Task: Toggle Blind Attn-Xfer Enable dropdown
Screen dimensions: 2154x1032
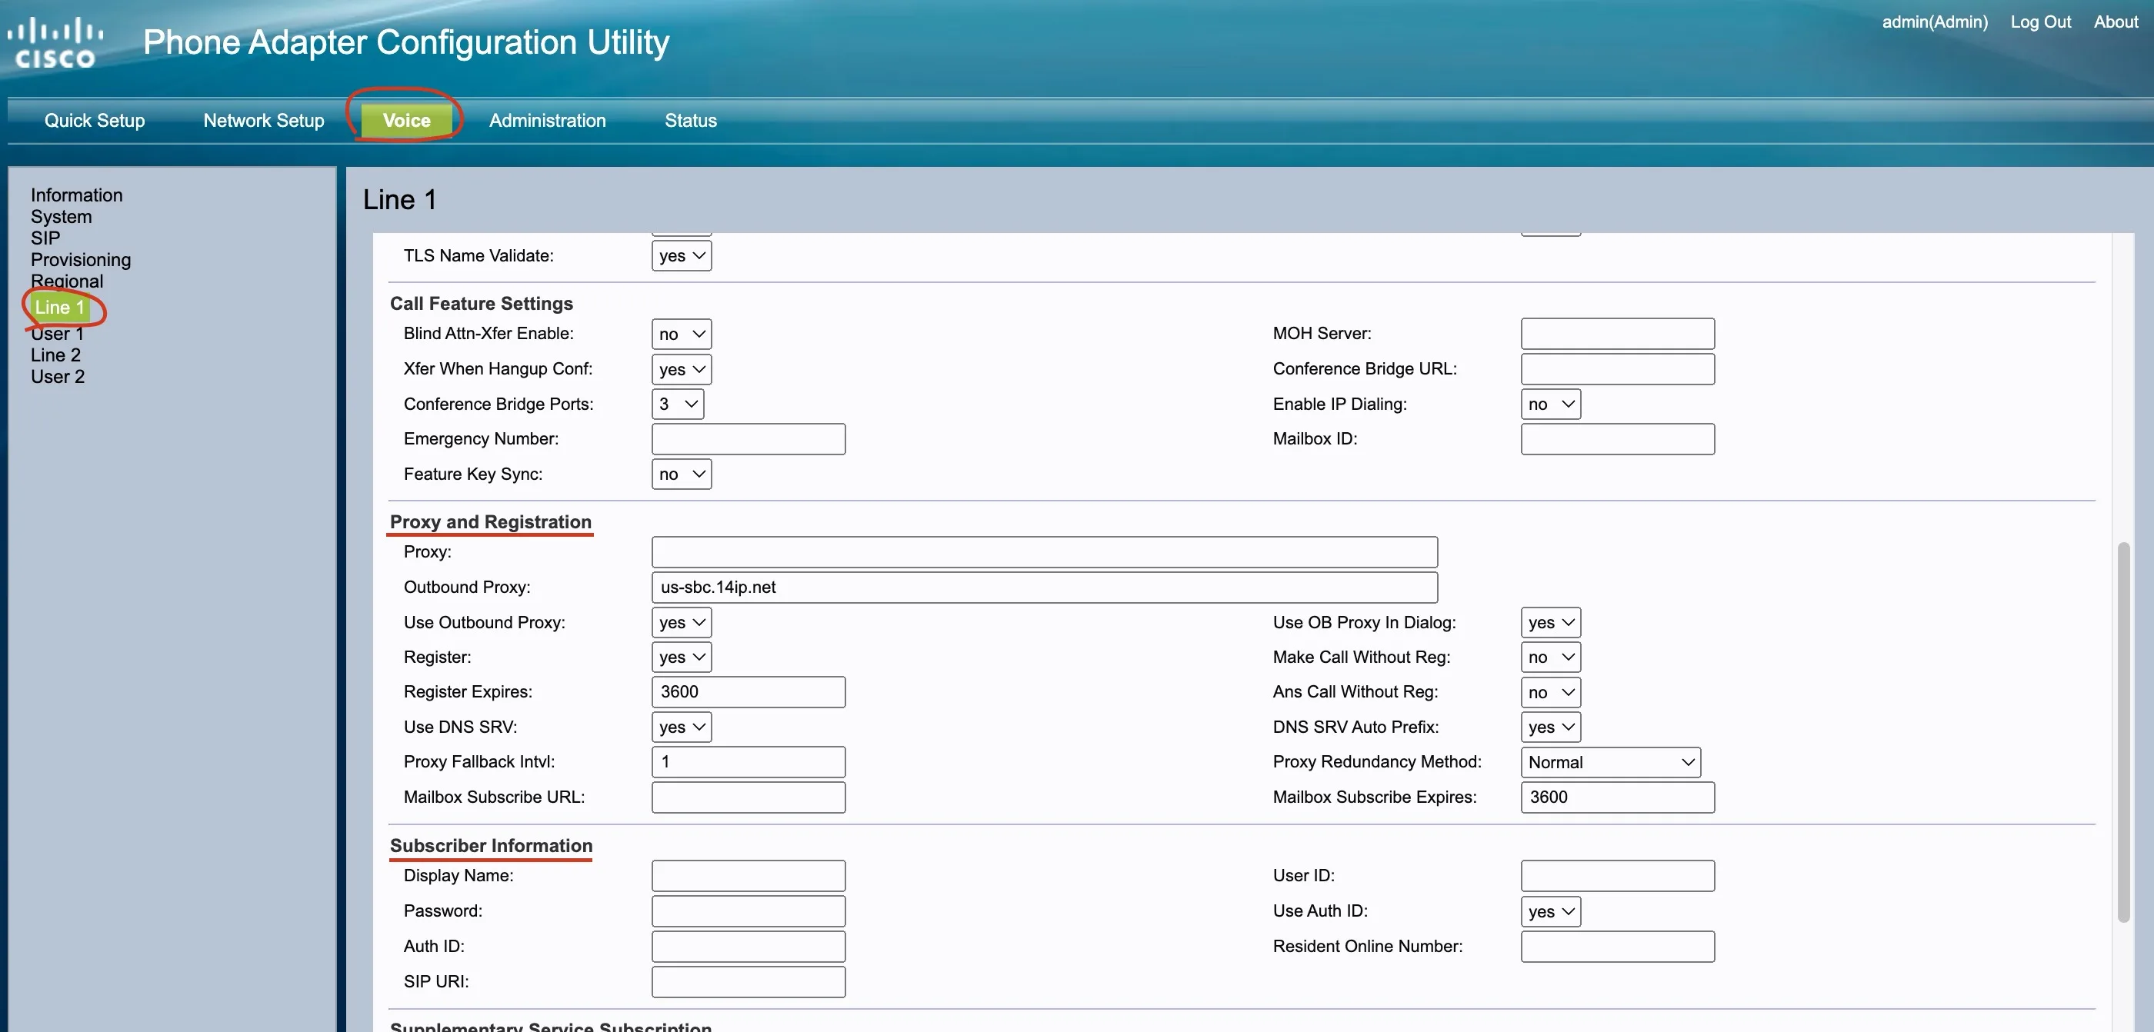Action: 682,335
